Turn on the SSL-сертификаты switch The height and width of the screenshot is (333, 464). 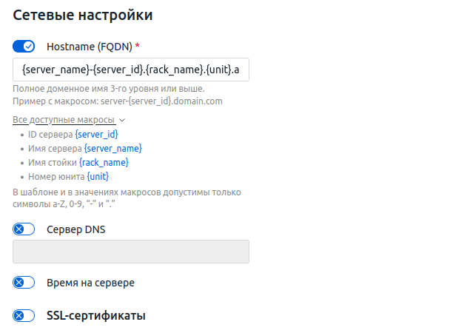click(24, 316)
